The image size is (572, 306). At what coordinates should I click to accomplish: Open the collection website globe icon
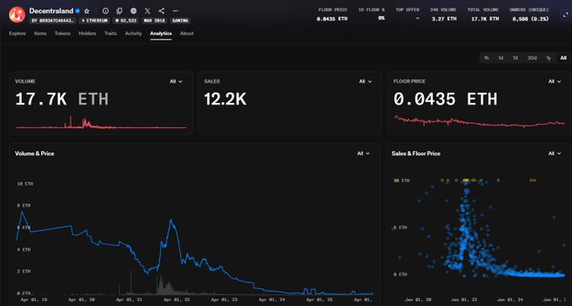133,11
